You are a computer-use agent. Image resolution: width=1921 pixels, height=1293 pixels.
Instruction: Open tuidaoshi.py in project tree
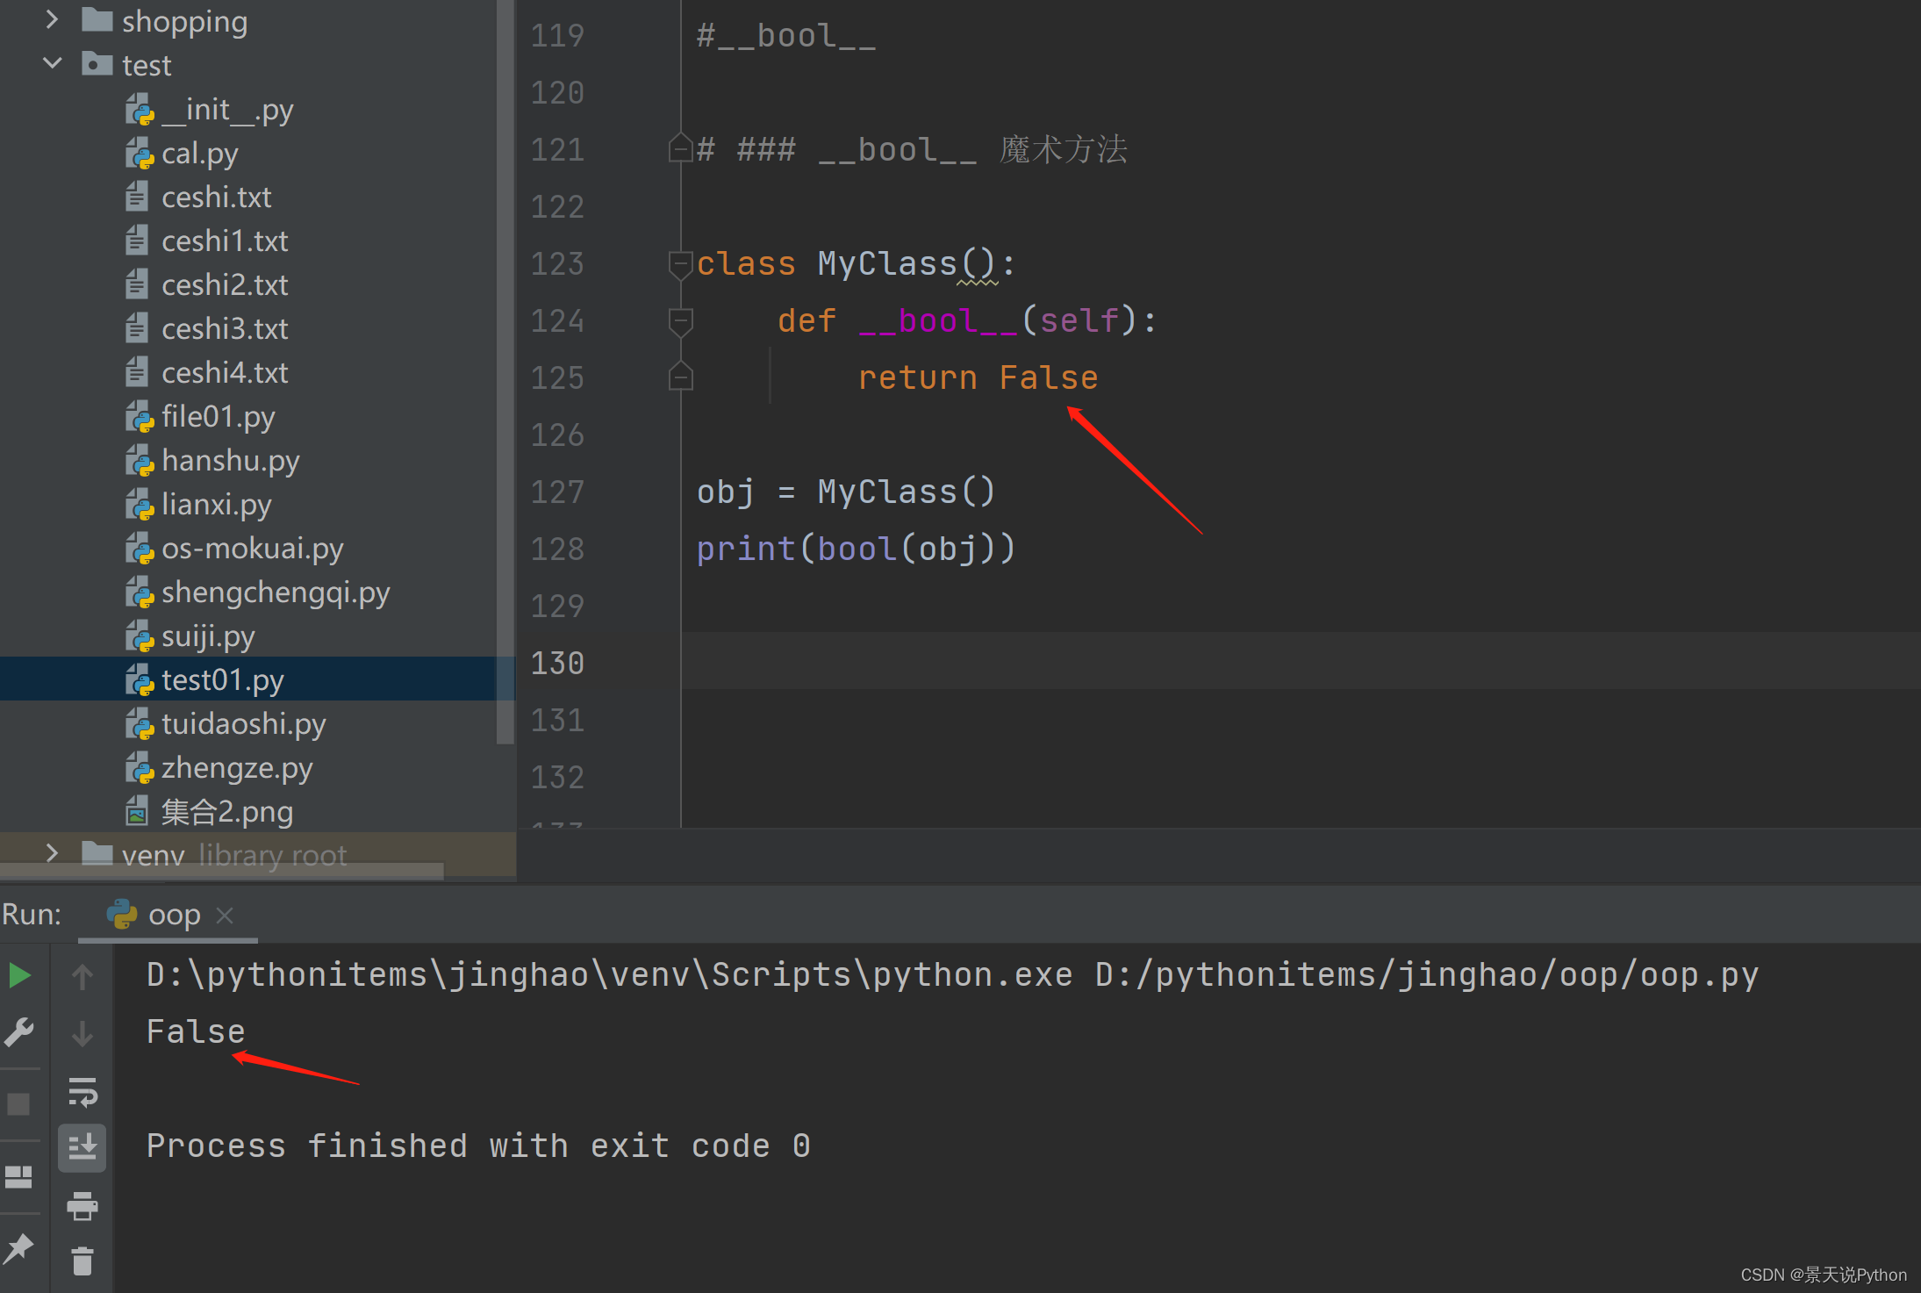click(x=244, y=724)
